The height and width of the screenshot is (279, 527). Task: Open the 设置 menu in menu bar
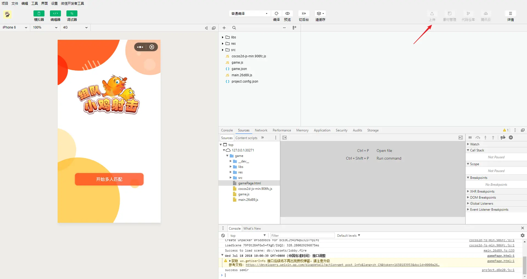(x=54, y=4)
